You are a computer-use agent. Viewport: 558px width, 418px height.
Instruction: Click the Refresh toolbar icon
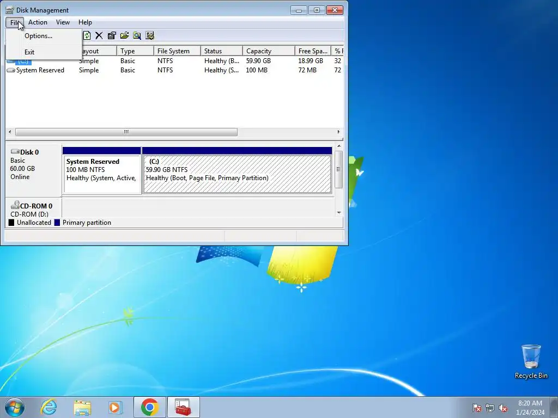(x=87, y=35)
